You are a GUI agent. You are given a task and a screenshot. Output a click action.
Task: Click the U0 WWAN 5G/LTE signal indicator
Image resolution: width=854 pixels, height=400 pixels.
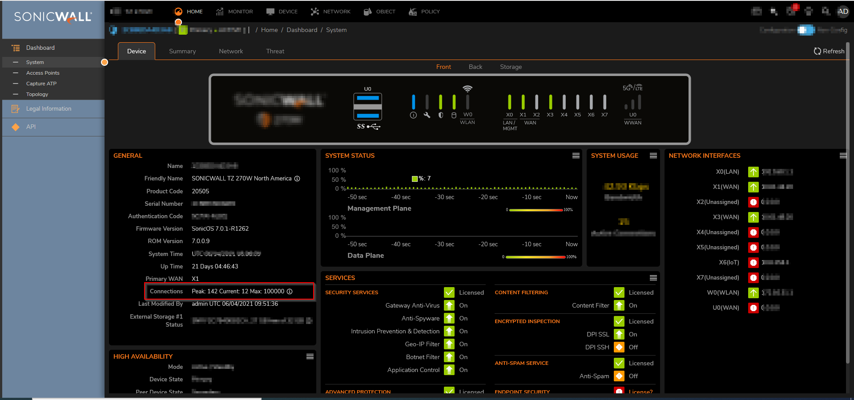coord(633,103)
